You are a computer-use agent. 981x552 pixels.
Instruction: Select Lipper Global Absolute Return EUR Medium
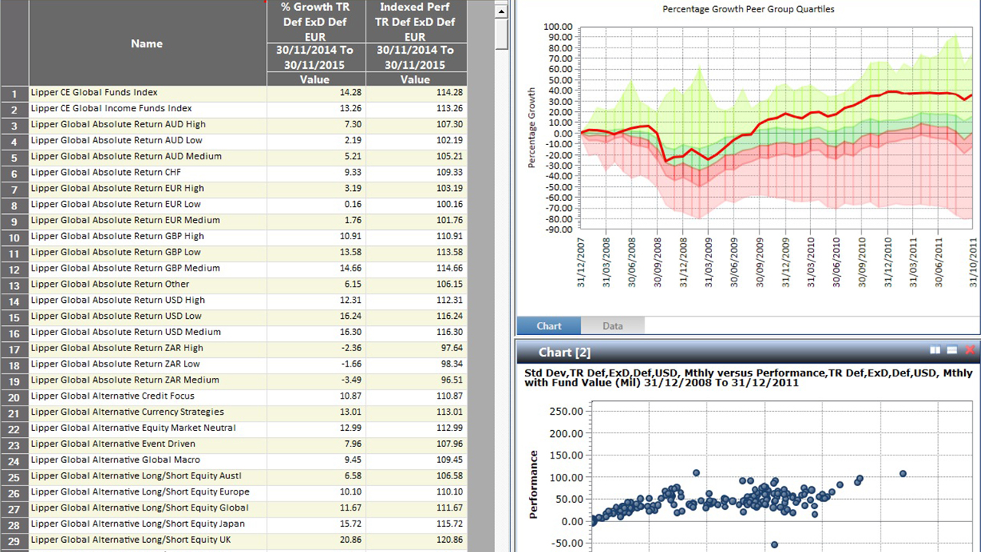click(x=125, y=220)
